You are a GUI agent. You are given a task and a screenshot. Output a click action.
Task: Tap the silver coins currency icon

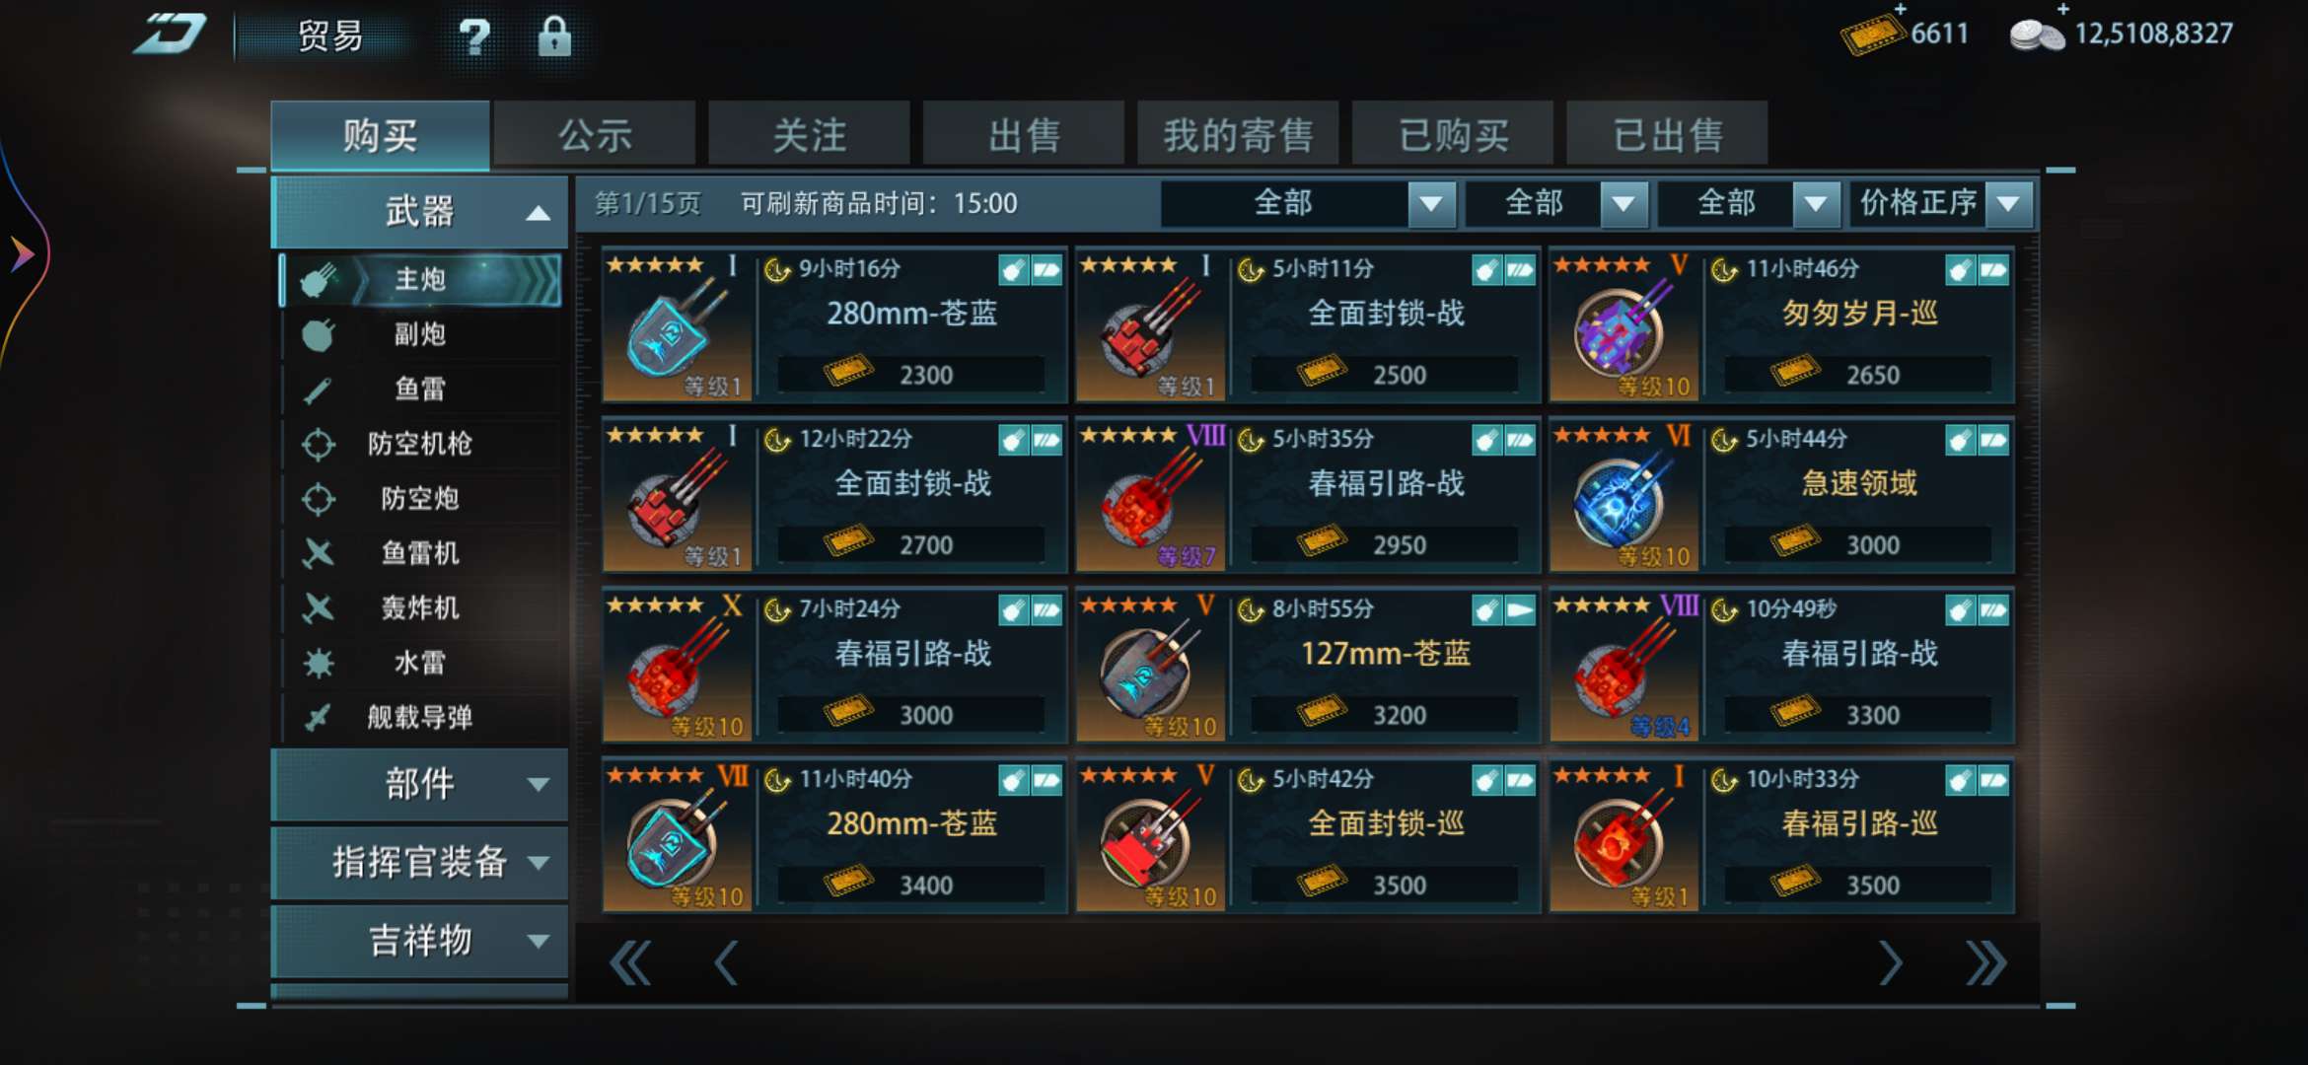click(x=2037, y=35)
